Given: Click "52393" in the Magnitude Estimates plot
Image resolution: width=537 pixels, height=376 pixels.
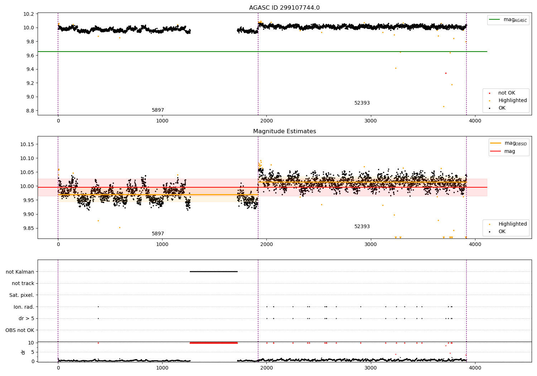Looking at the screenshot, I should pos(362,227).
